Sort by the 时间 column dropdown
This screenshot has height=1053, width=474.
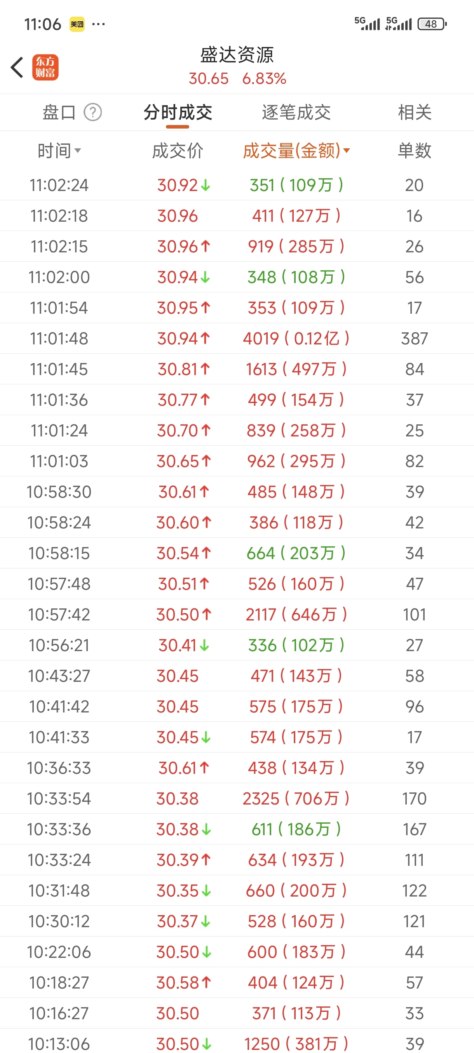point(59,151)
